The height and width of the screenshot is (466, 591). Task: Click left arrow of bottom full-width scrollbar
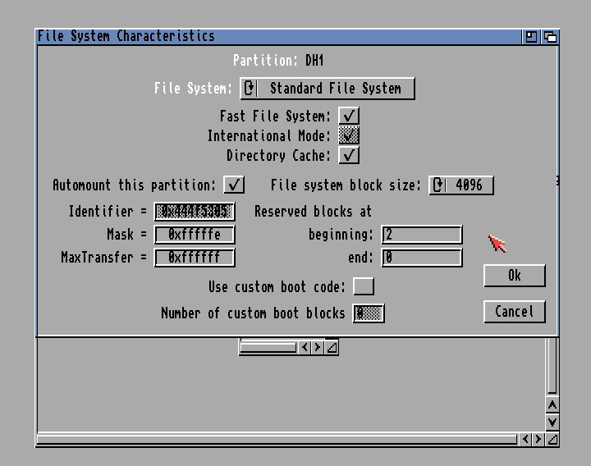525,440
